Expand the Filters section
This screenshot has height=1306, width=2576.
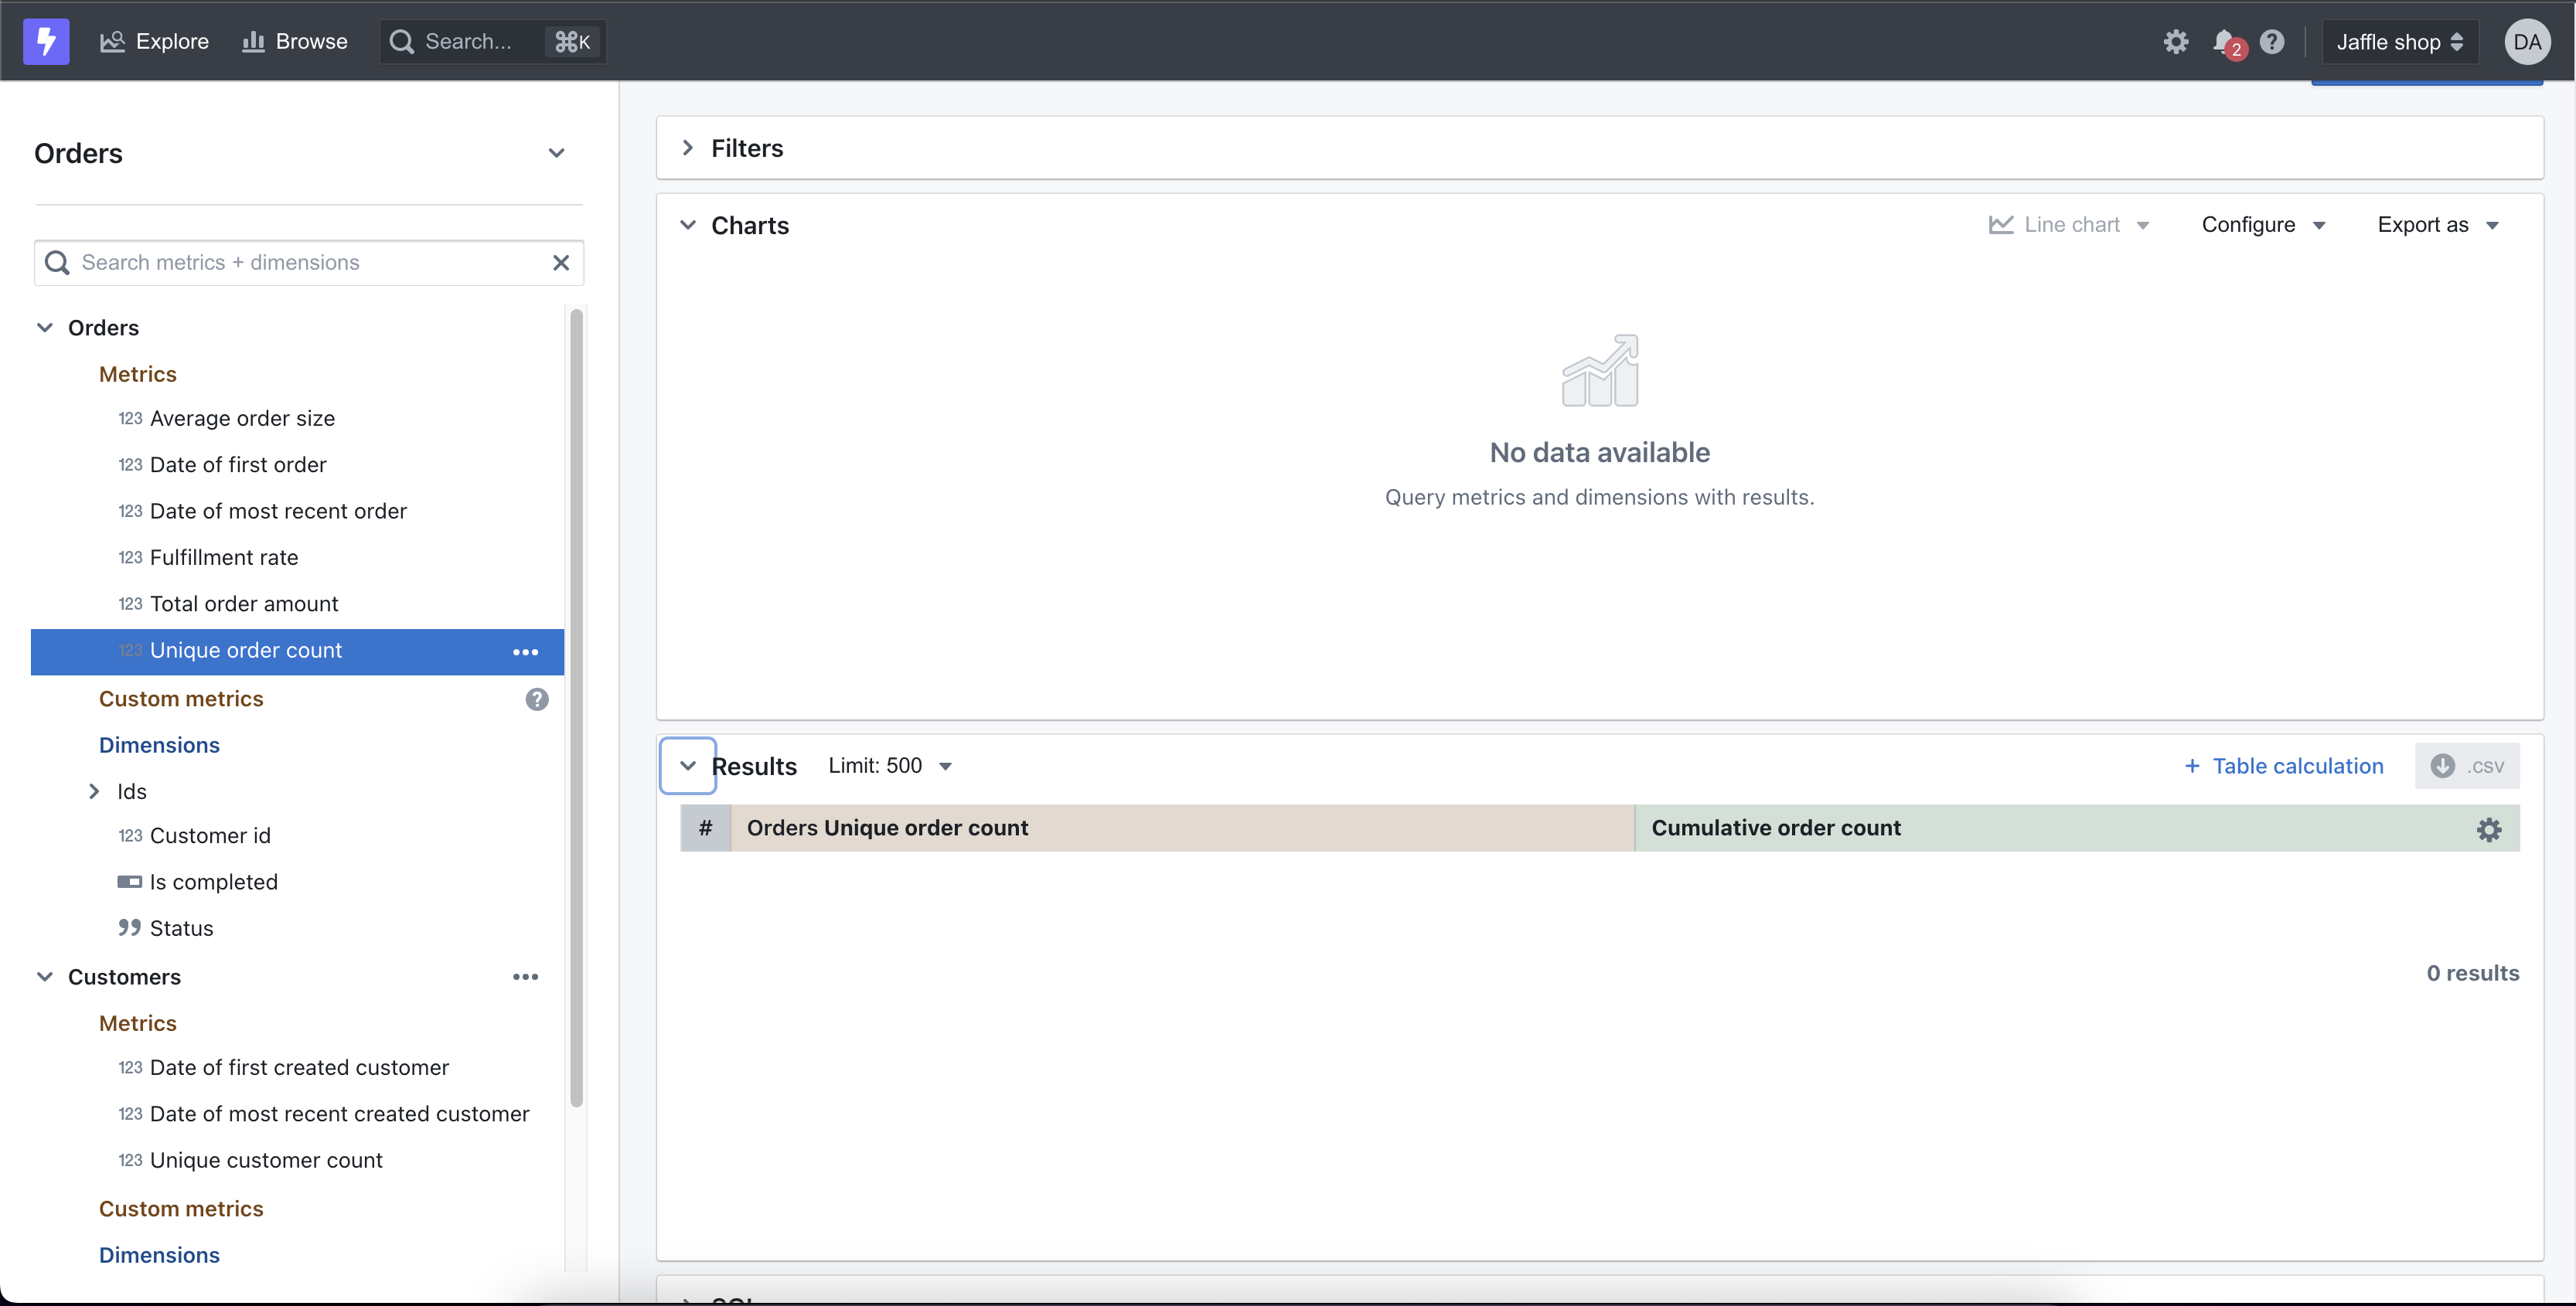click(x=688, y=148)
